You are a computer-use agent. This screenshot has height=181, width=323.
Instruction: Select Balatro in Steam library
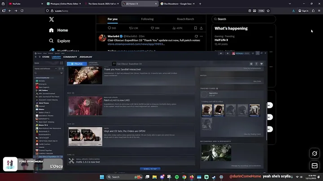[41, 109]
